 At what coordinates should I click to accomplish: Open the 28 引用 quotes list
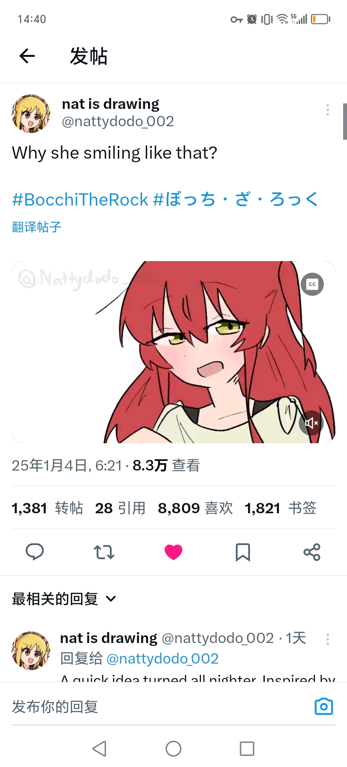coord(120,508)
